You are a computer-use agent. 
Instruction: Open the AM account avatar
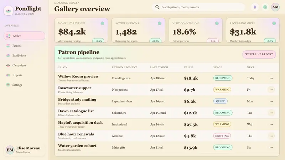tap(275, 7)
